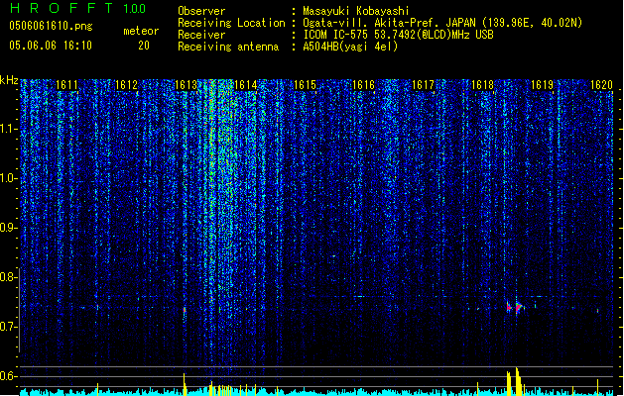Click the Ogata-vill. Akita-Pref. JAPAN location text

point(442,23)
